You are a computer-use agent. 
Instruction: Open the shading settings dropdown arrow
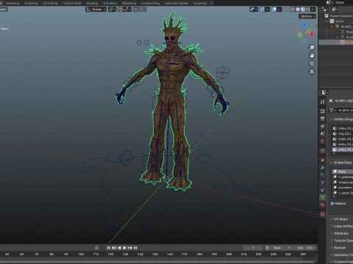(x=314, y=10)
